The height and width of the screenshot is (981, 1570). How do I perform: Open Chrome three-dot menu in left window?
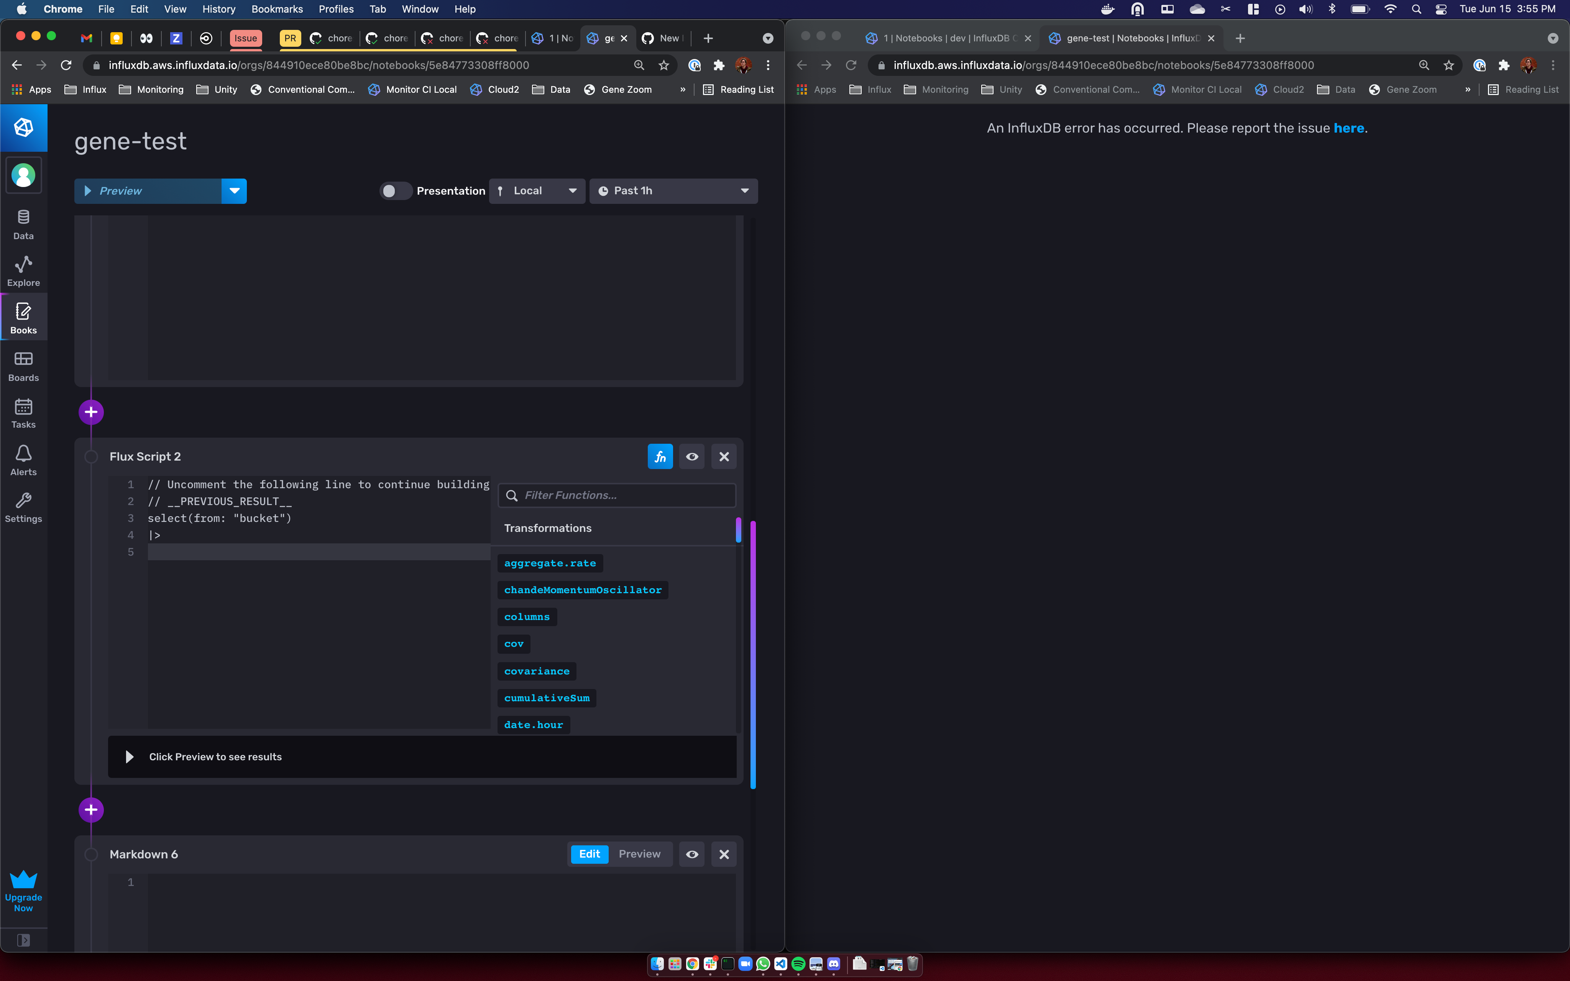[x=768, y=65]
